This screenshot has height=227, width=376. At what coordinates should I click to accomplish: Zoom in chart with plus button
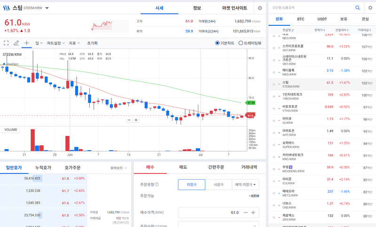[x=136, y=120]
